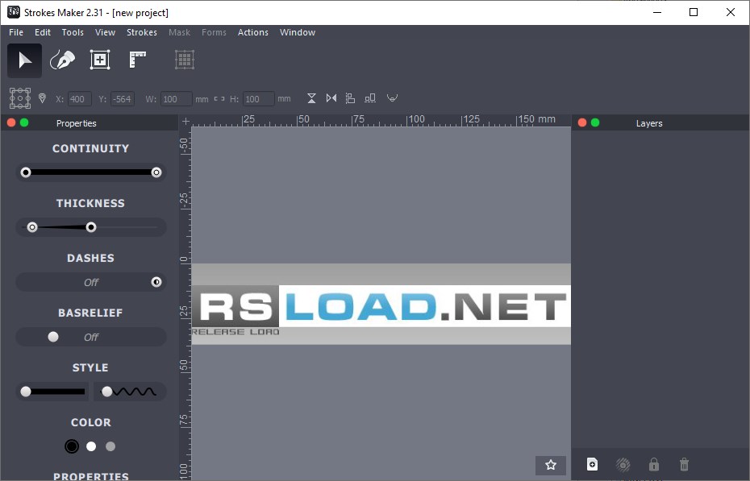Open the Strokes menu
Viewport: 750px width, 481px height.
coord(142,32)
